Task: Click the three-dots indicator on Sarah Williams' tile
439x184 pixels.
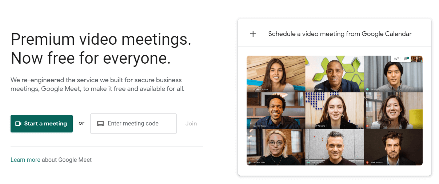Action: pyautogui.click(x=309, y=126)
